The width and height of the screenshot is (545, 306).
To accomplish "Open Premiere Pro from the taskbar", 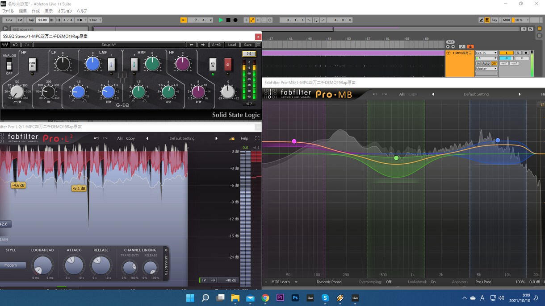I will [280, 298].
